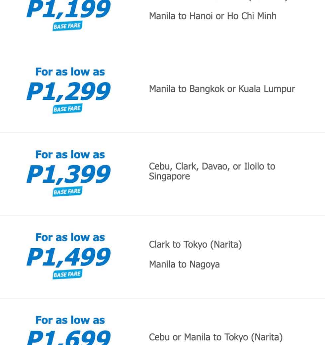Image resolution: width=325 pixels, height=345 pixels.
Task: Click 'For as low as' above P1,399
Action: pyautogui.click(x=70, y=155)
